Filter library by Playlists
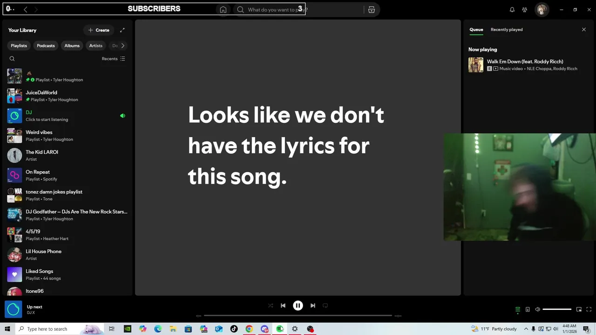 19,46
